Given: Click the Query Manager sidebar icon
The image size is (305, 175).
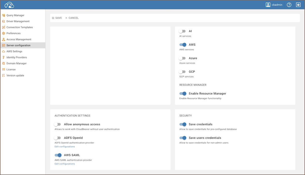Looking at the screenshot, I should click(4, 15).
